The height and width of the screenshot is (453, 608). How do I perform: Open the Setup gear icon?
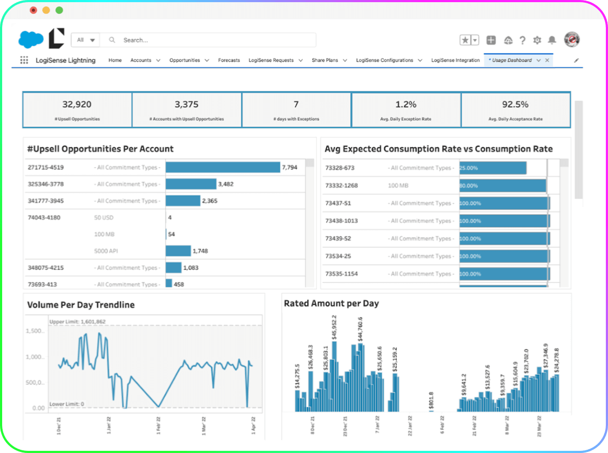[x=537, y=40]
